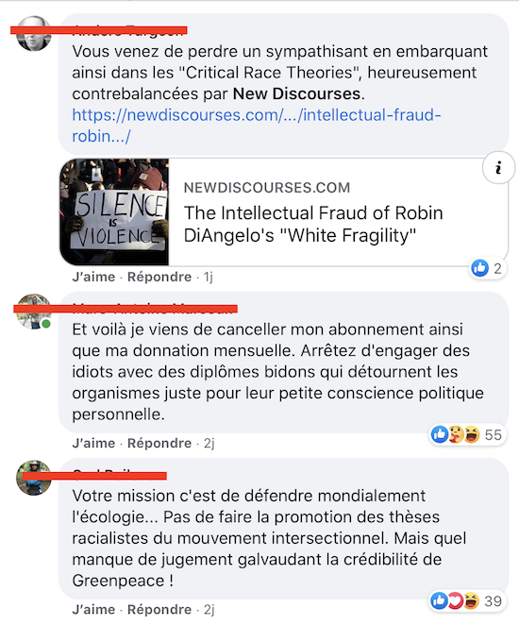The height and width of the screenshot is (625, 519).
Task: Click the New Discourses bold mention
Action: click(296, 93)
